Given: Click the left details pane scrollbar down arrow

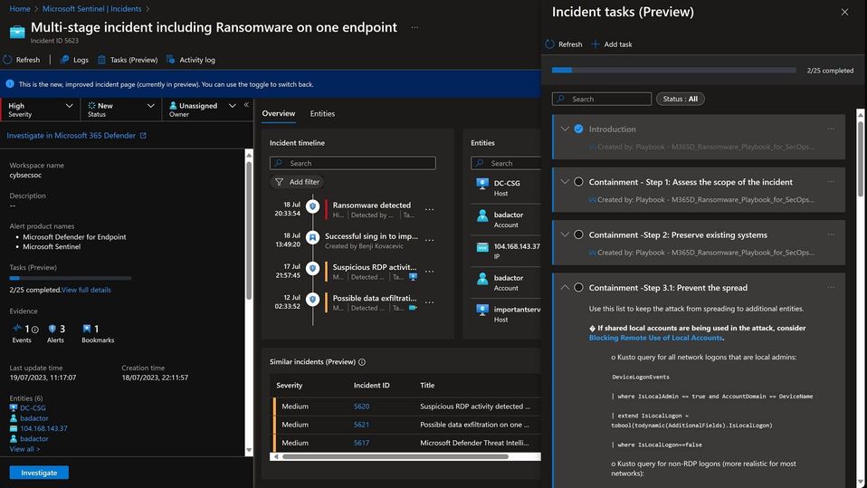Looking at the screenshot, I should (249, 450).
